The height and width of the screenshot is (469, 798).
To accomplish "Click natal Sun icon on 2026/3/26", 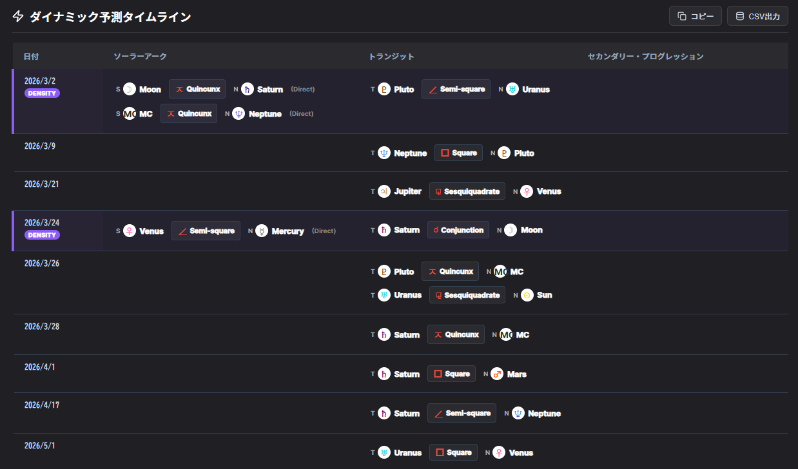I will pos(527,295).
